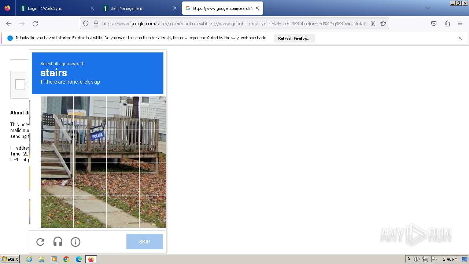Open volume speaker tray icon
469x264 pixels.
[x=417, y=259]
